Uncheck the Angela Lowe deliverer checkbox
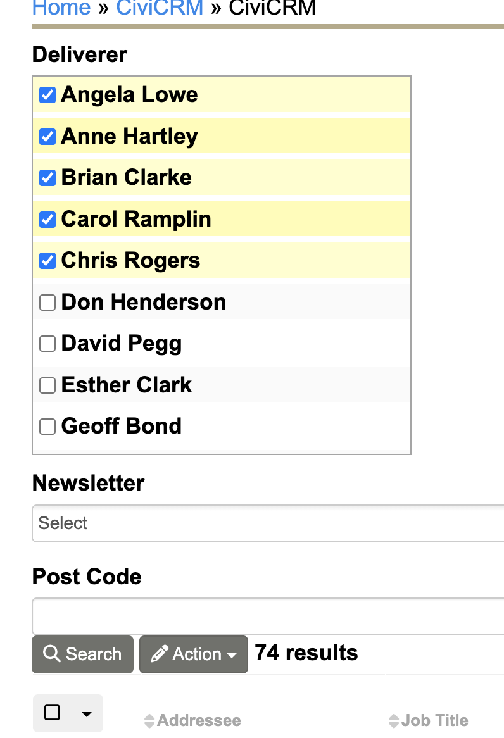Viewport: 504px width, 738px height. (x=47, y=95)
